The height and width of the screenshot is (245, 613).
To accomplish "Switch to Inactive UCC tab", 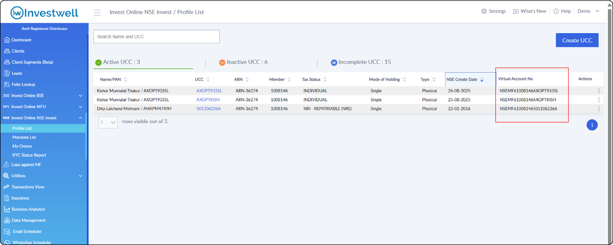I will pyautogui.click(x=243, y=62).
